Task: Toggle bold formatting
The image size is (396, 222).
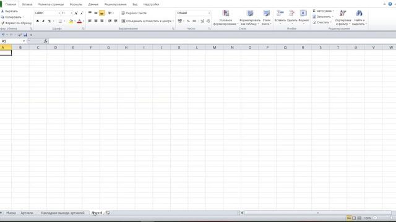Action: (x=37, y=21)
